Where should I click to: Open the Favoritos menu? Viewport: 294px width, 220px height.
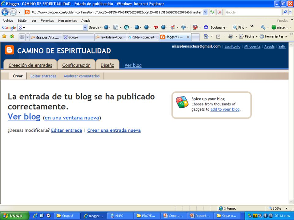tap(47, 20)
